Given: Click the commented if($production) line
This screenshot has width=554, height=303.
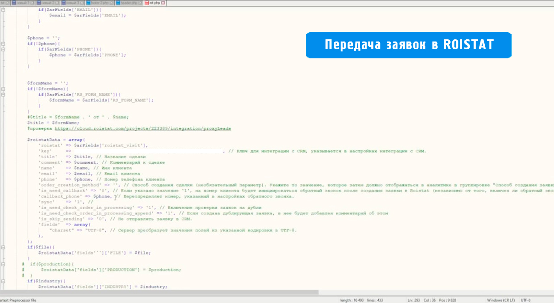Looking at the screenshot, I should pyautogui.click(x=48, y=264).
